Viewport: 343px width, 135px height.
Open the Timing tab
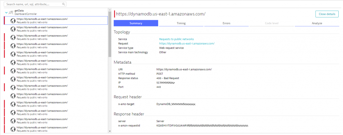181,23
